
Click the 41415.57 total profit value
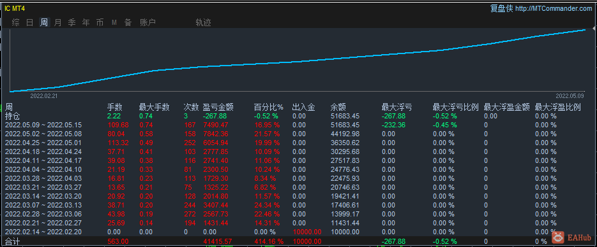[218, 241]
